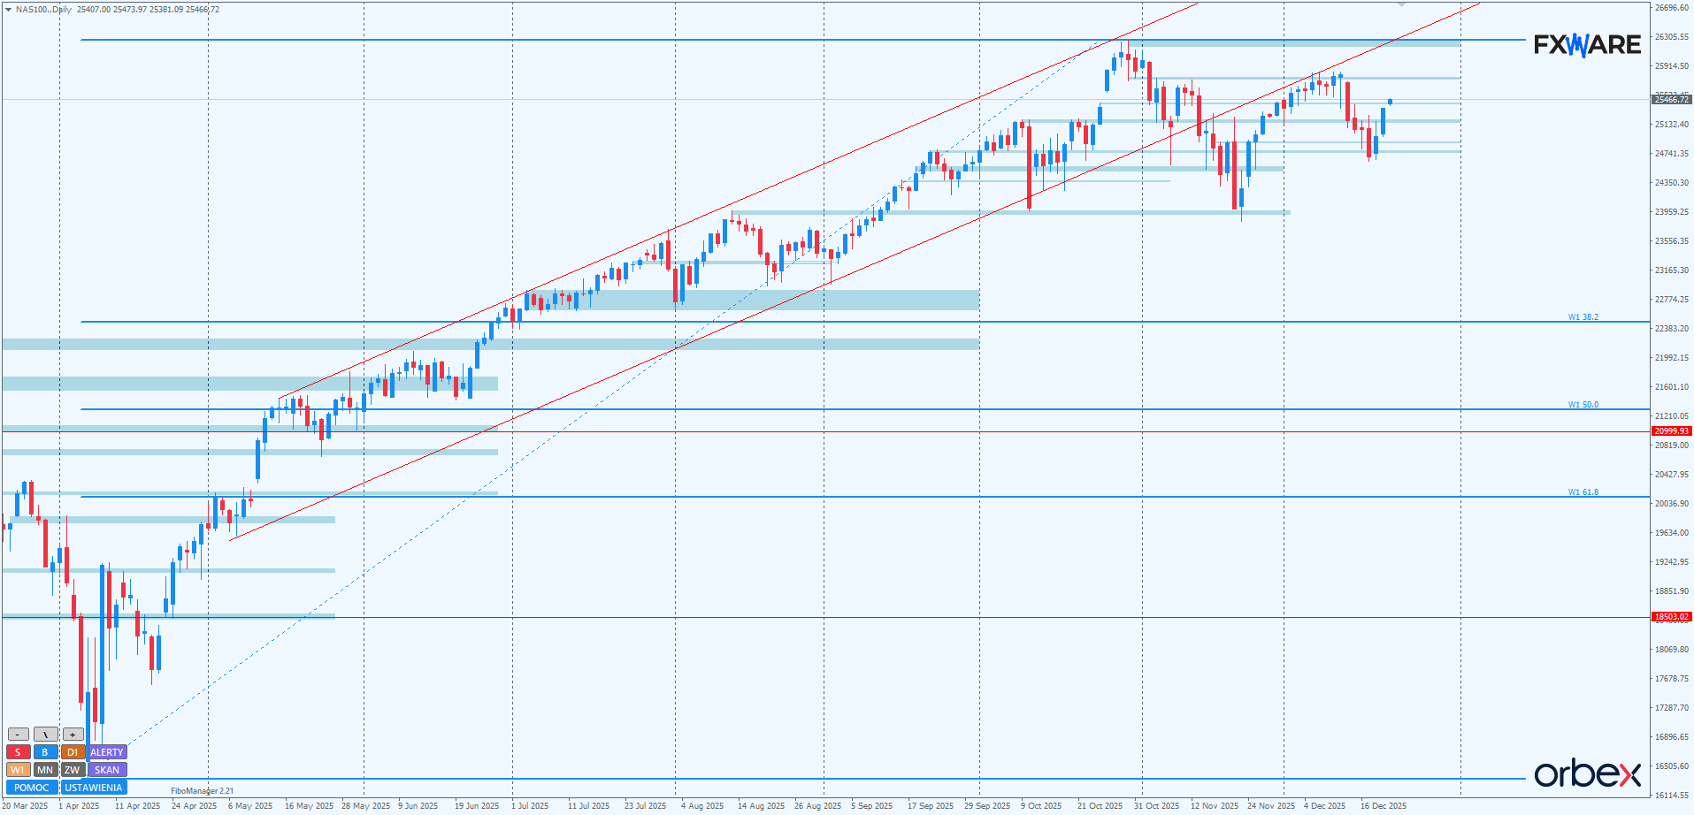The image size is (1694, 815).
Task: Click the minus button in FiboManager panel
Action: point(18,735)
